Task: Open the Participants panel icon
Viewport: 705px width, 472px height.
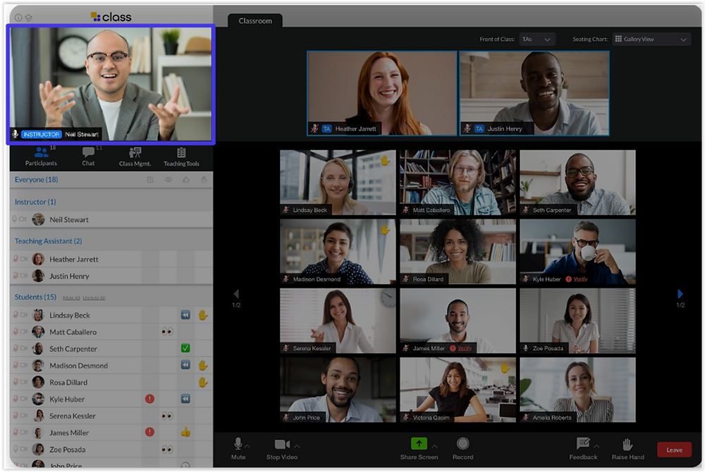Action: point(42,152)
